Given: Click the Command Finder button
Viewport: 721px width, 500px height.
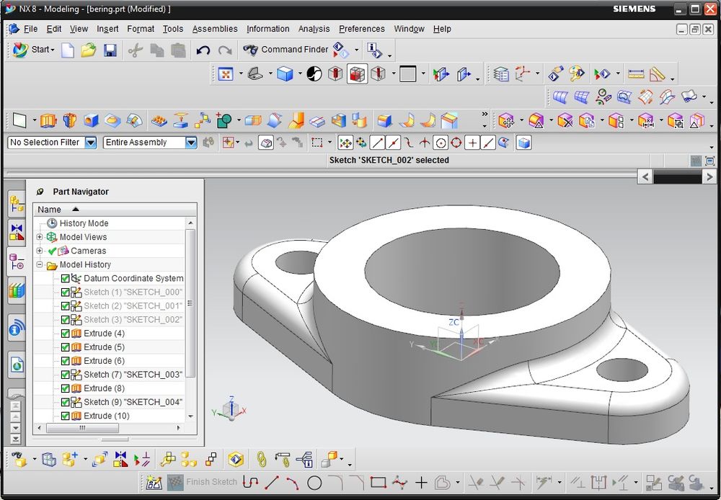Looking at the screenshot, I should tap(286, 50).
